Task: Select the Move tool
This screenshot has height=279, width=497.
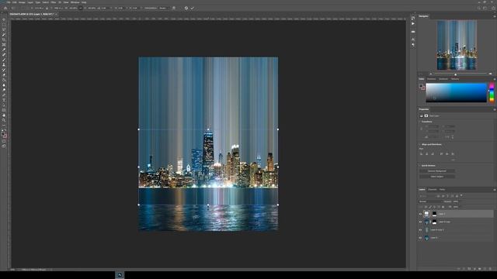Action: (4, 19)
